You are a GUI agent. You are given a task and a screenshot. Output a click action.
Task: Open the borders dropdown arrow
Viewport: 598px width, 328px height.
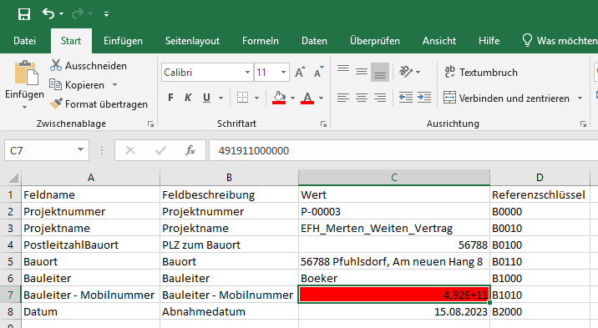click(x=256, y=98)
